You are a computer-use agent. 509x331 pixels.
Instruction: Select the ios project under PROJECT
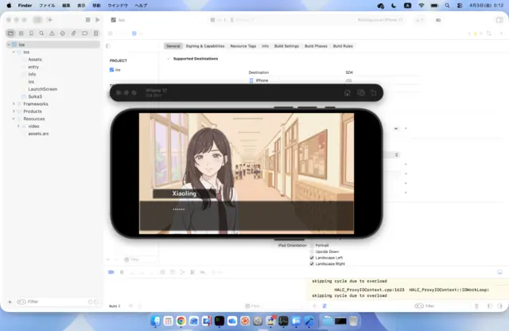[115, 70]
